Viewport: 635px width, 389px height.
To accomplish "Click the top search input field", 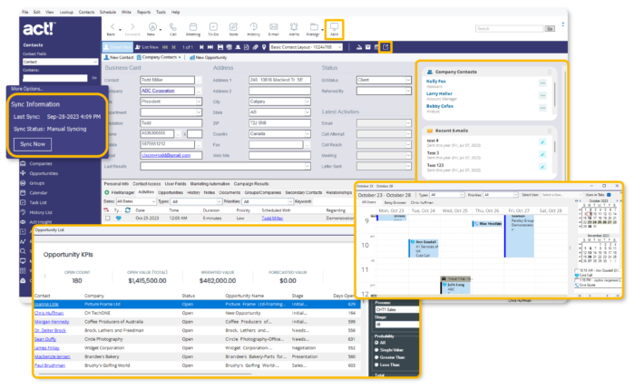I will tap(509, 29).
